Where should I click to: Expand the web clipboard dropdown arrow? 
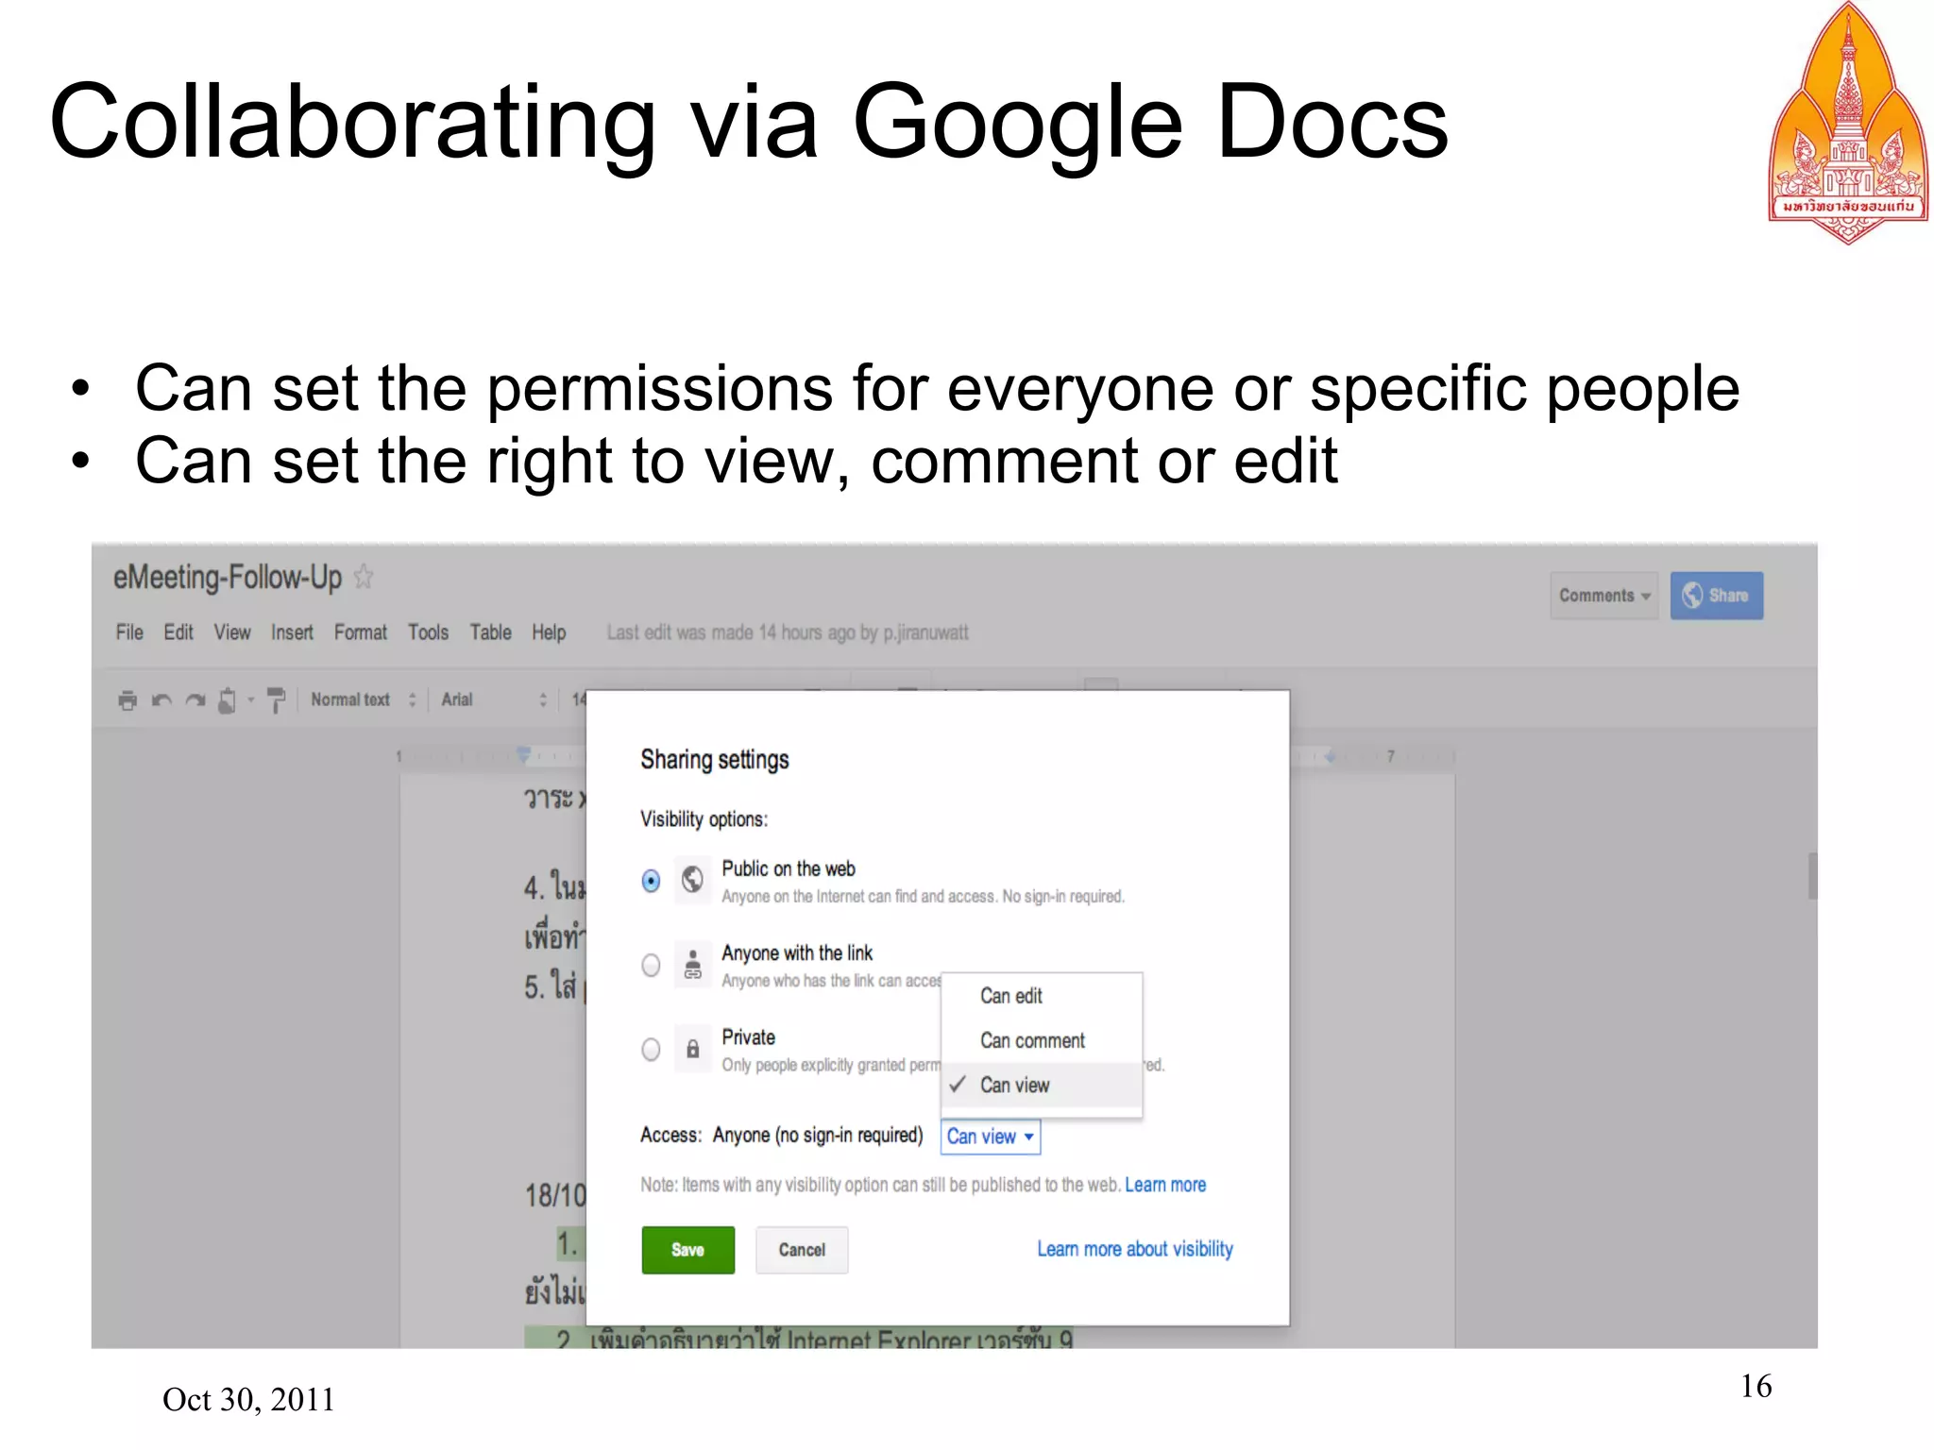[x=251, y=700]
